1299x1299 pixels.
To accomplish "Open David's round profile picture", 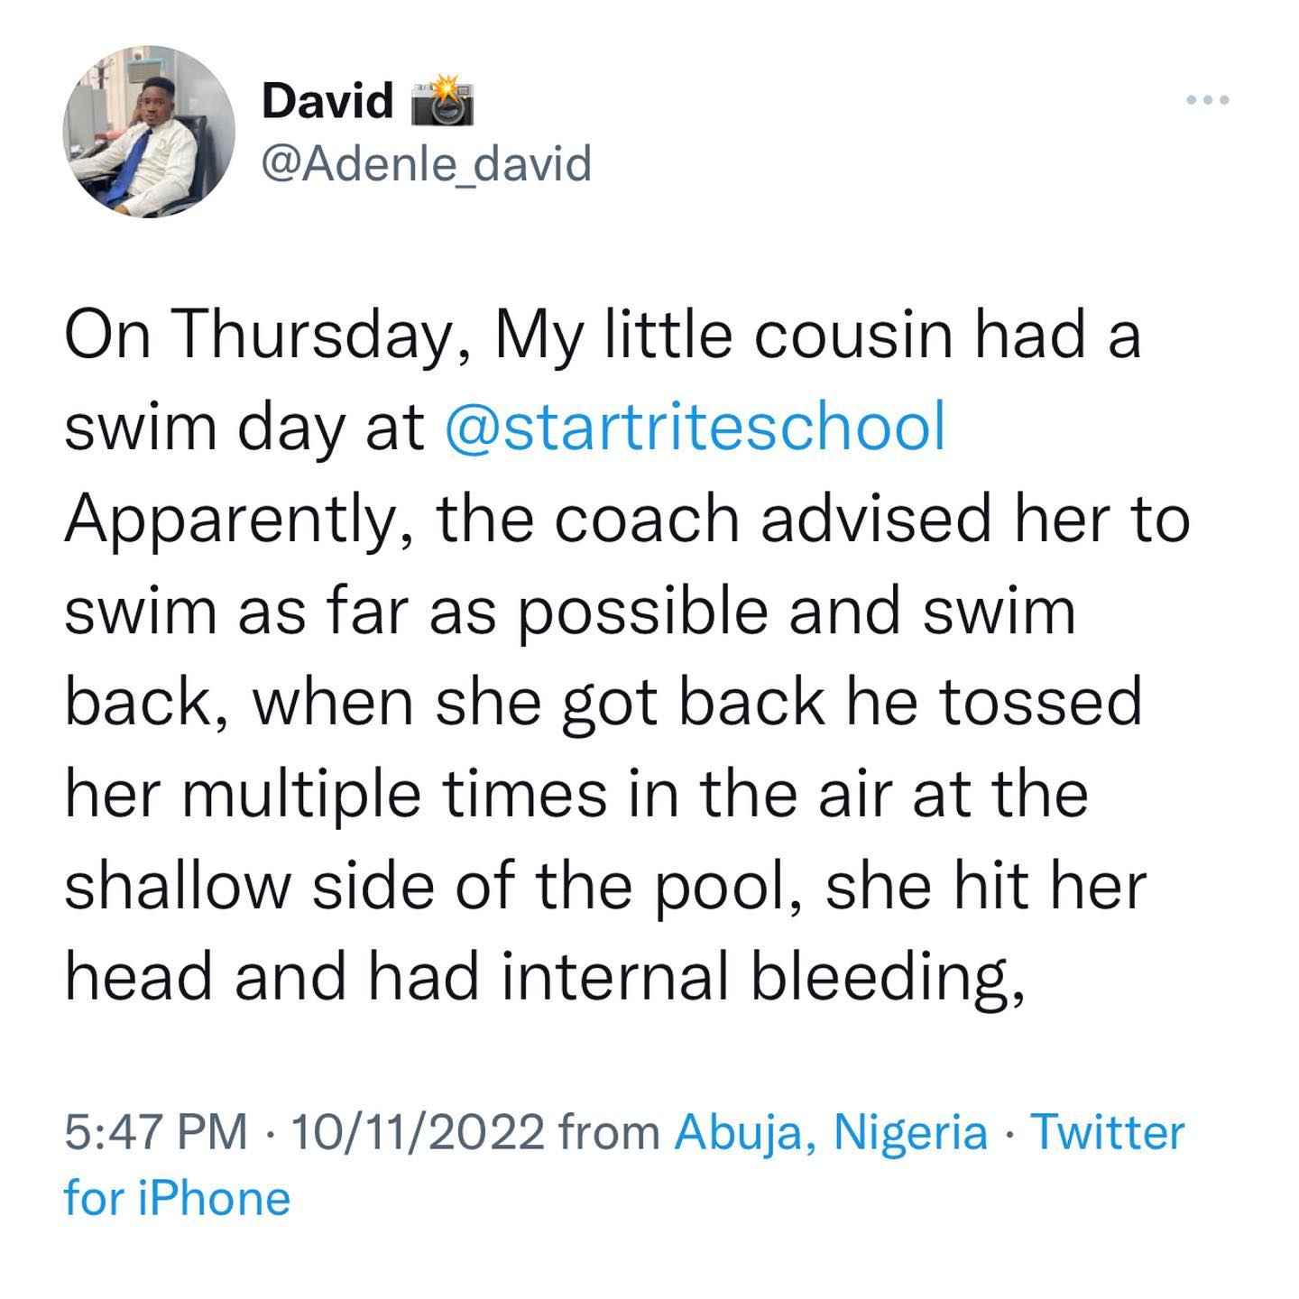I will [x=149, y=131].
